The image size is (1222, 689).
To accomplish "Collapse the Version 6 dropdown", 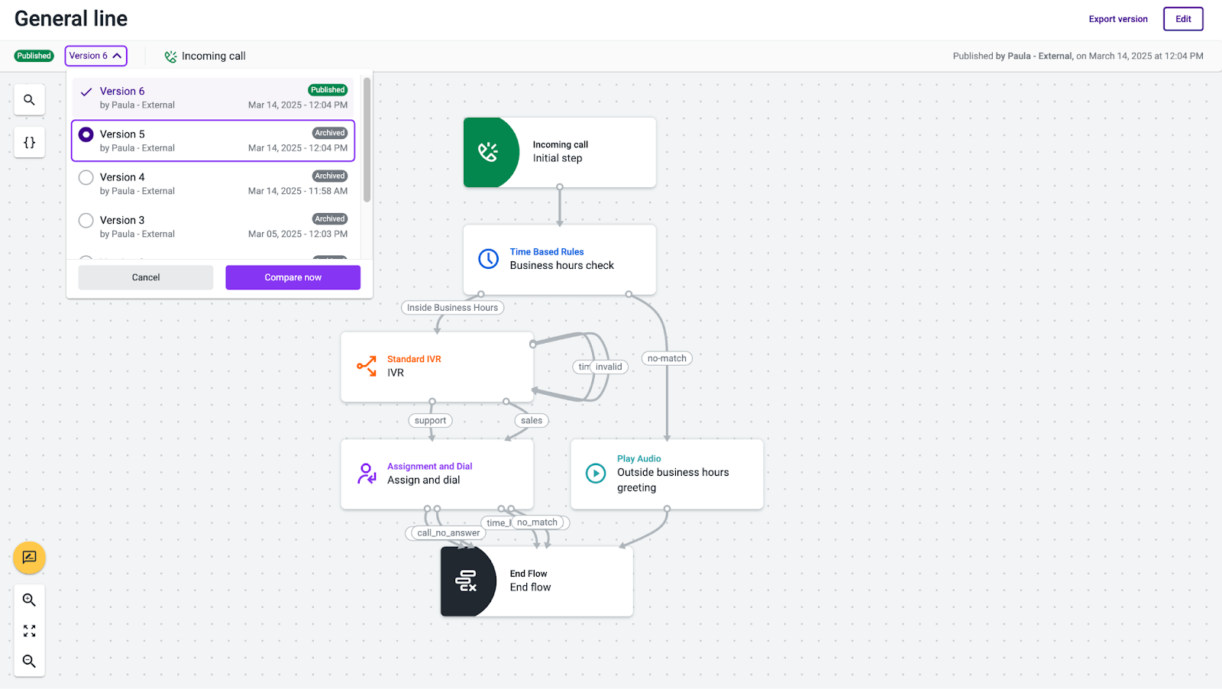I will (x=95, y=56).
